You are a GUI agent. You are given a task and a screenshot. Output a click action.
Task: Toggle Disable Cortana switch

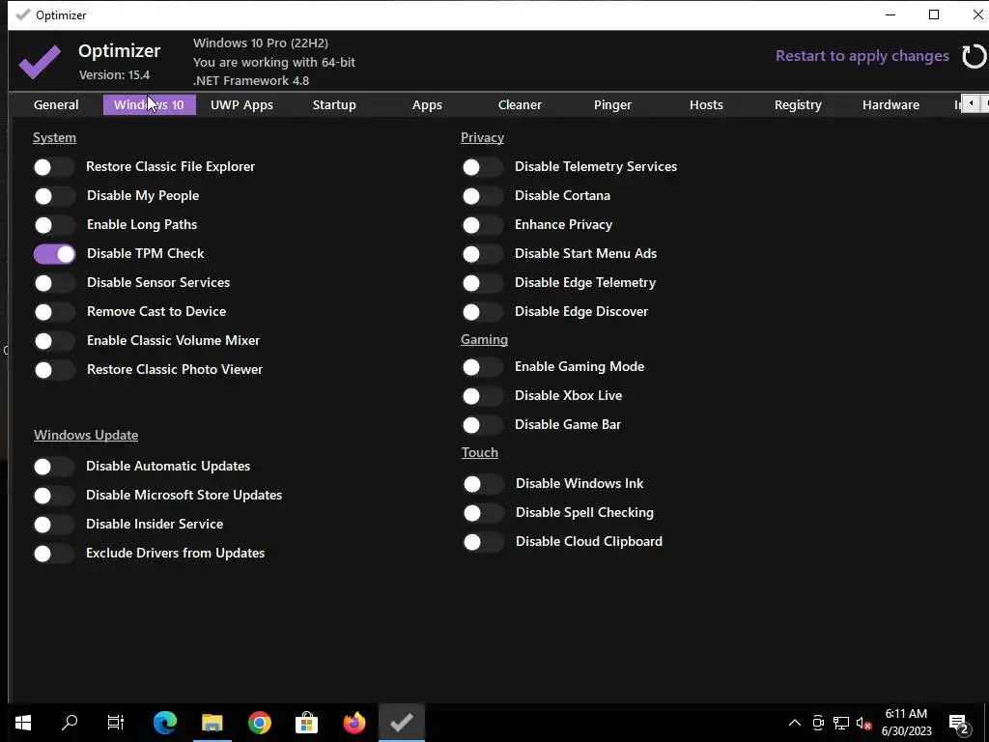tap(483, 196)
